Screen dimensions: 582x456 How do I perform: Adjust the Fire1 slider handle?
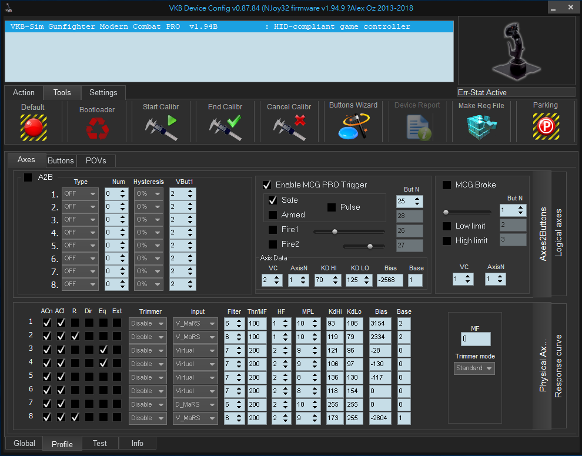pyautogui.click(x=335, y=232)
